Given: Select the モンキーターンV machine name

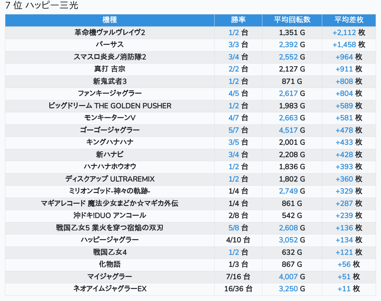Looking at the screenshot, I should pyautogui.click(x=110, y=118).
